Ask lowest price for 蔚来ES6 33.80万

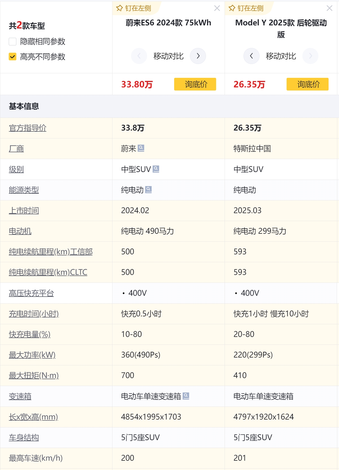(x=195, y=84)
